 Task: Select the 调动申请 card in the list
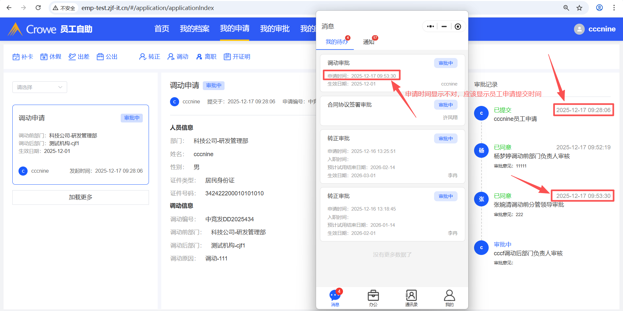point(80,144)
